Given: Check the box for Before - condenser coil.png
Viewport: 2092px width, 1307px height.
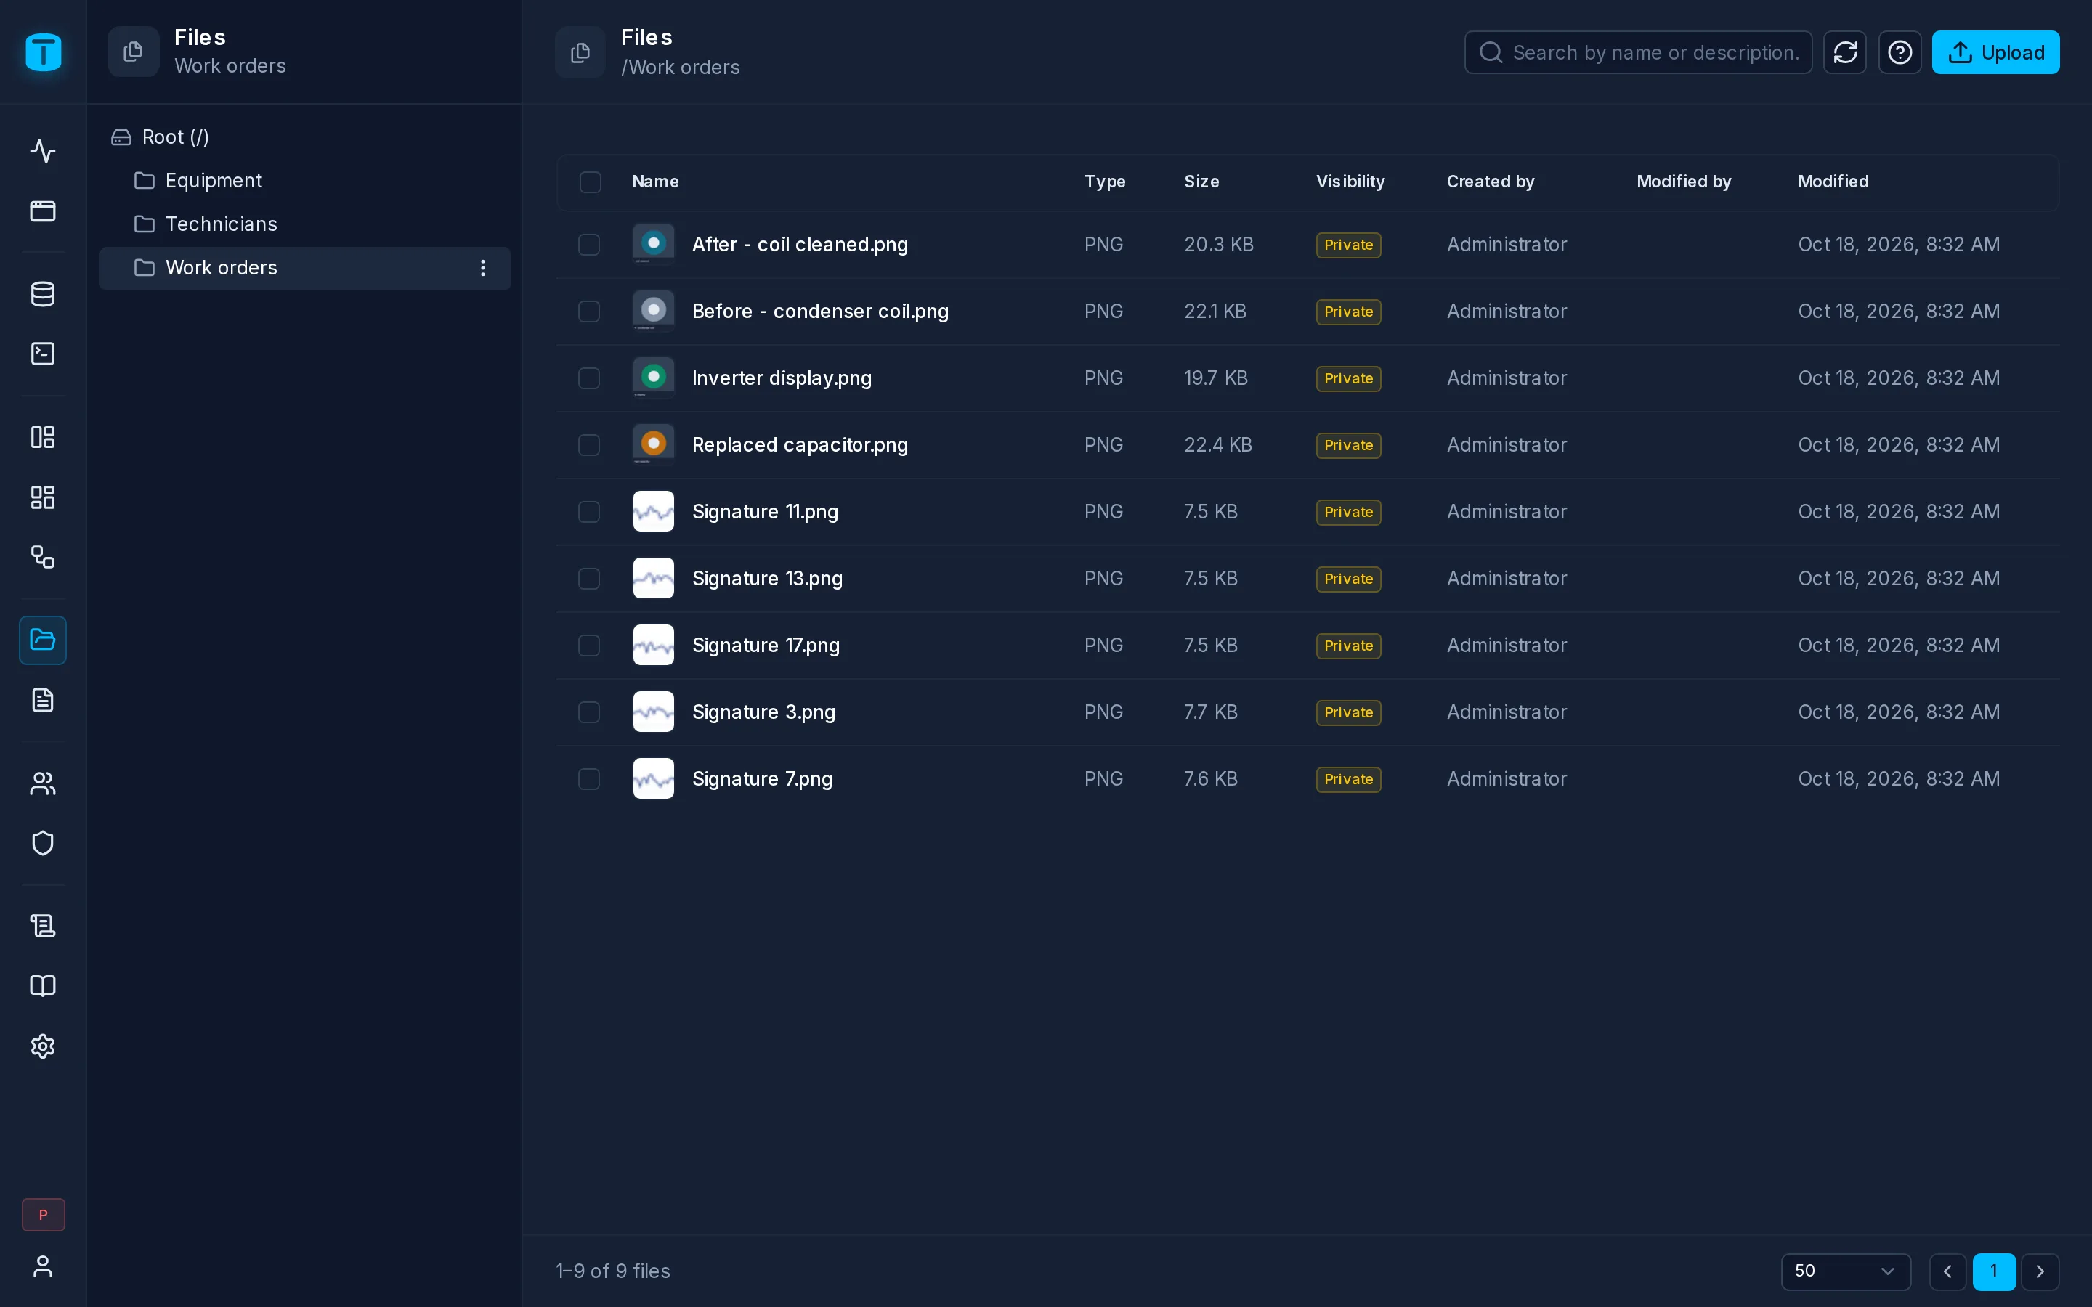Looking at the screenshot, I should (x=588, y=312).
